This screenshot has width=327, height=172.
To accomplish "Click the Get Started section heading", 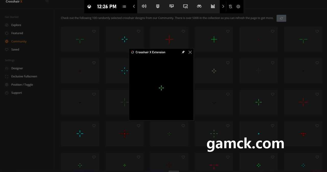I will 12,17.
